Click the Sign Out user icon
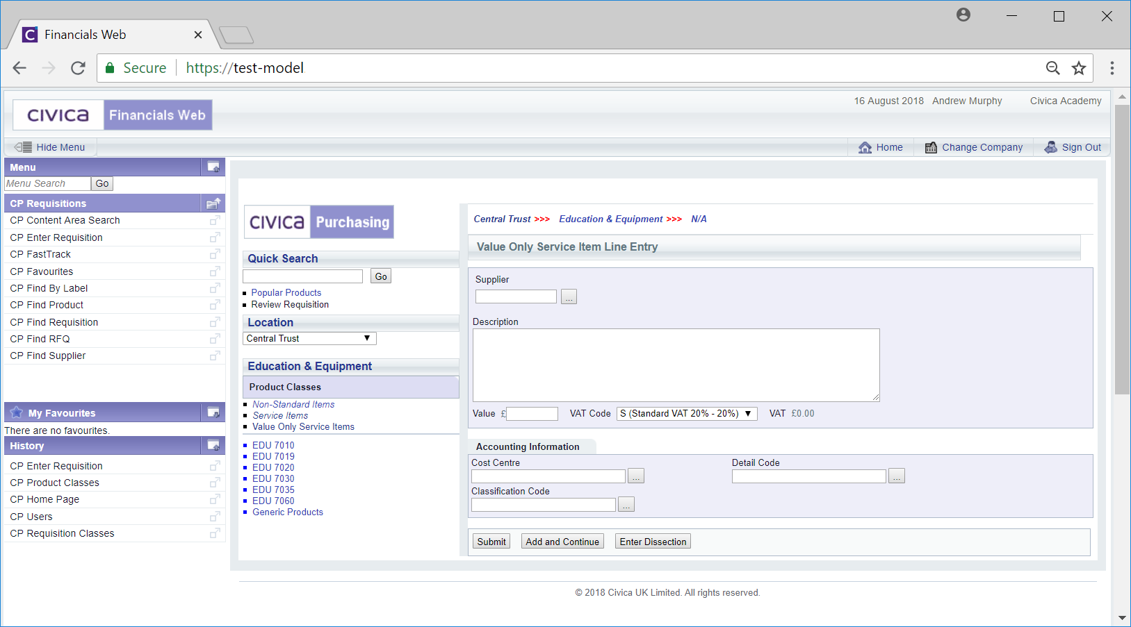1131x627 pixels. (x=1050, y=147)
